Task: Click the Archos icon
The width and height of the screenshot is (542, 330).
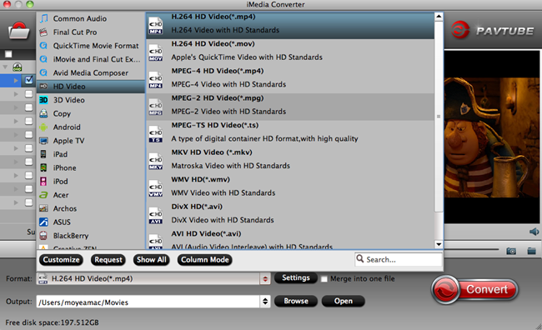Action: tap(43, 208)
